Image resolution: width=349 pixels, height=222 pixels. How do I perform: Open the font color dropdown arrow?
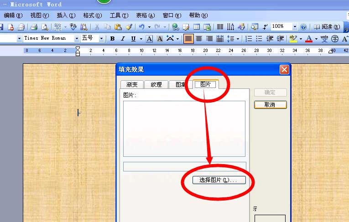(316, 39)
